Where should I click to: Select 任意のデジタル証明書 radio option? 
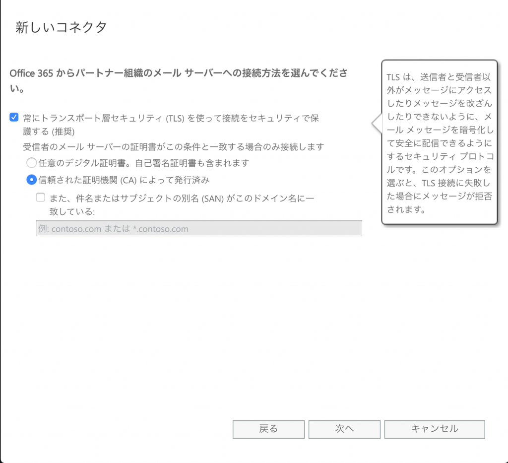[x=31, y=163]
